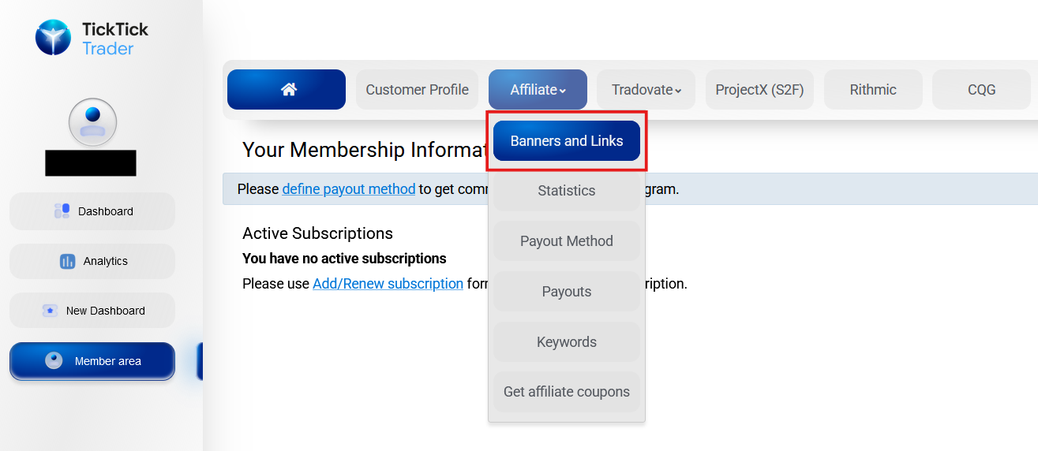Screen dimensions: 1038x451
Task: Click the Member area circle icon
Action: click(54, 360)
